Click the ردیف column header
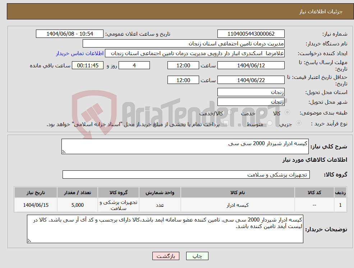This screenshot has width=354, height=268. (x=340, y=192)
